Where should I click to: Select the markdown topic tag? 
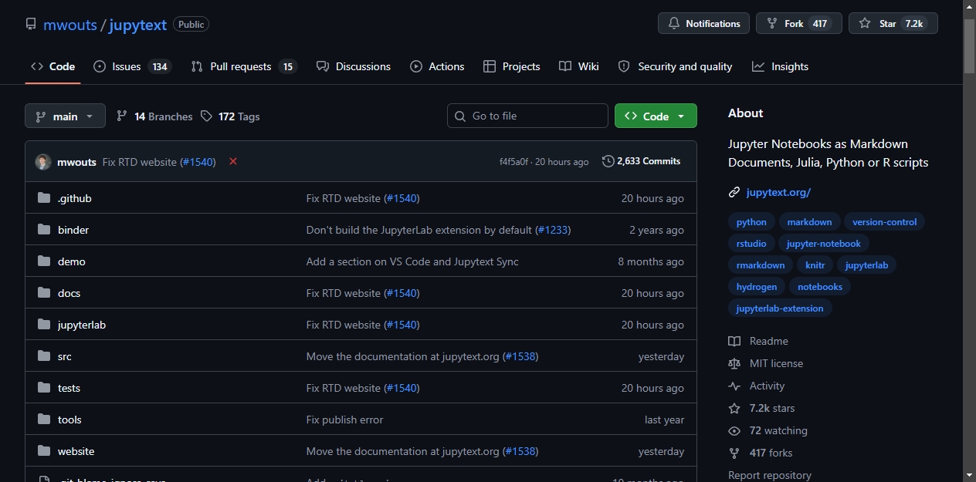809,222
